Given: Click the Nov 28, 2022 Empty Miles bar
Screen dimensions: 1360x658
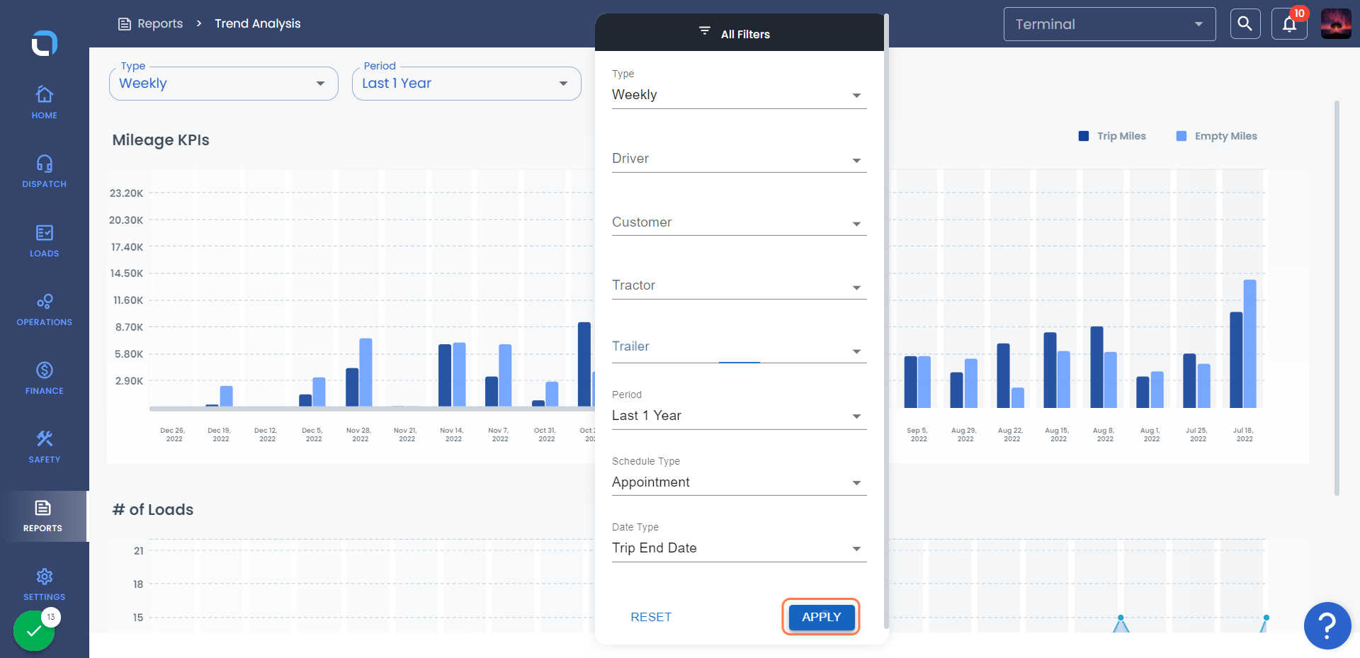Looking at the screenshot, I should (x=366, y=373).
